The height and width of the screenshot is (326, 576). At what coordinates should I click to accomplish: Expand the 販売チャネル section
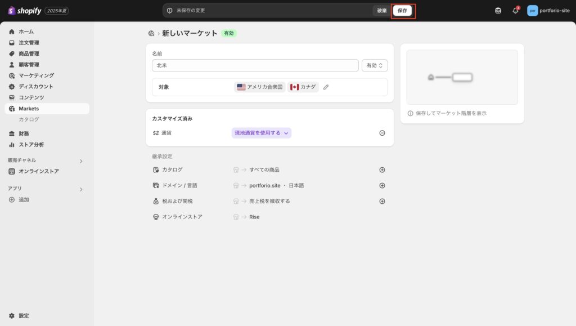click(81, 161)
